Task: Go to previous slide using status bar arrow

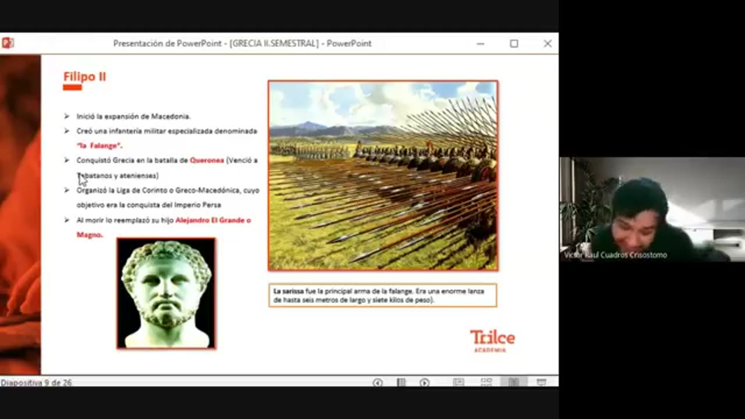Action: pyautogui.click(x=378, y=382)
